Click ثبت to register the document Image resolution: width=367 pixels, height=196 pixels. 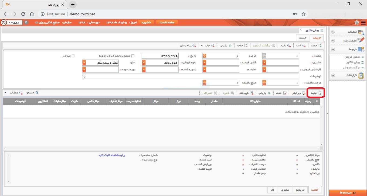click(x=301, y=45)
